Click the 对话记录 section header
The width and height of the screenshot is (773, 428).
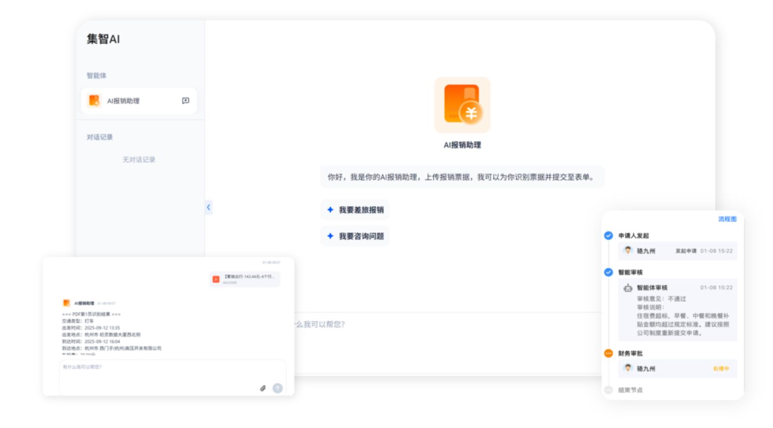click(x=100, y=137)
